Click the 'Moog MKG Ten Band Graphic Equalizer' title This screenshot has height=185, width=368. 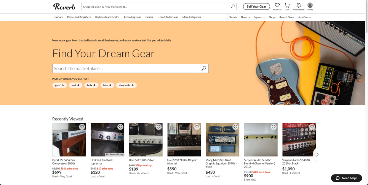[x=221, y=163]
